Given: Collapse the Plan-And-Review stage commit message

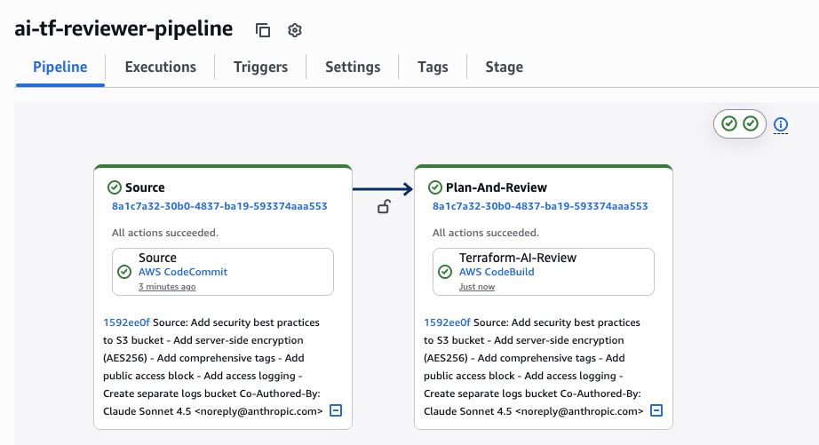Looking at the screenshot, I should (656, 410).
